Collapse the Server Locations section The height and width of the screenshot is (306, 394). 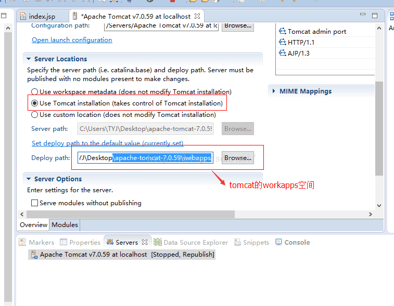(x=29, y=59)
